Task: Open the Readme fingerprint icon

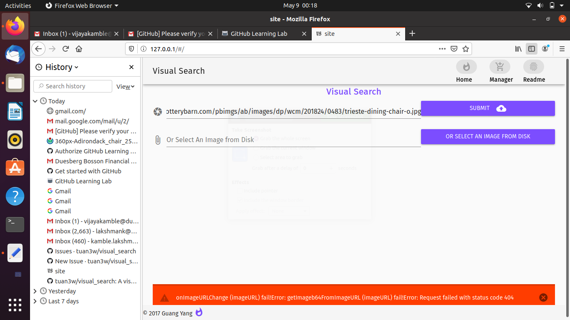Action: [x=534, y=67]
